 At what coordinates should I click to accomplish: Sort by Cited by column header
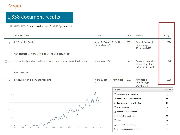click(x=165, y=35)
